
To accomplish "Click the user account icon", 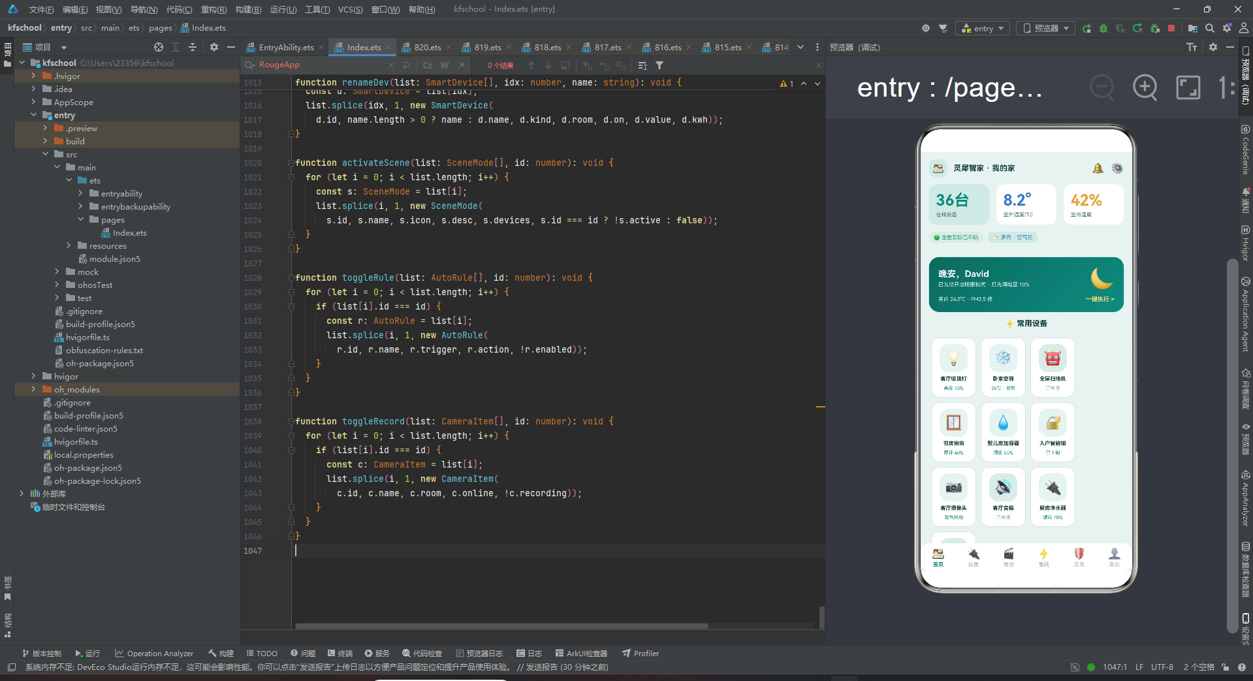I will pos(1244,28).
